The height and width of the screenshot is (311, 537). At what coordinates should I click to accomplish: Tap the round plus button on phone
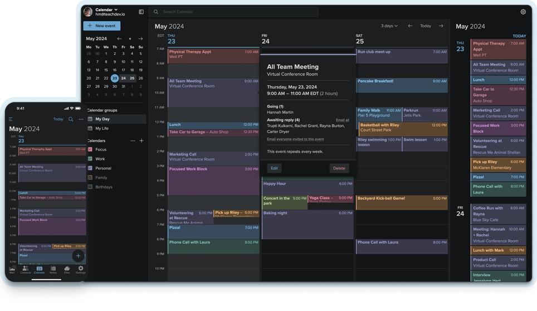(78, 255)
